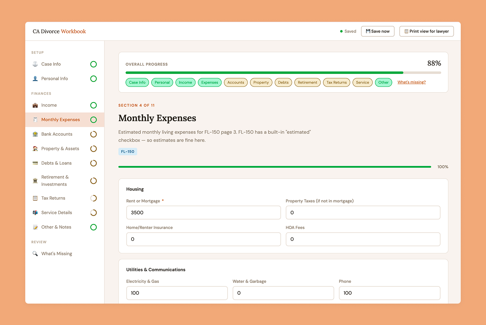The height and width of the screenshot is (325, 486).
Task: Click the Monthly Expenses section progress bar
Action: [275, 167]
